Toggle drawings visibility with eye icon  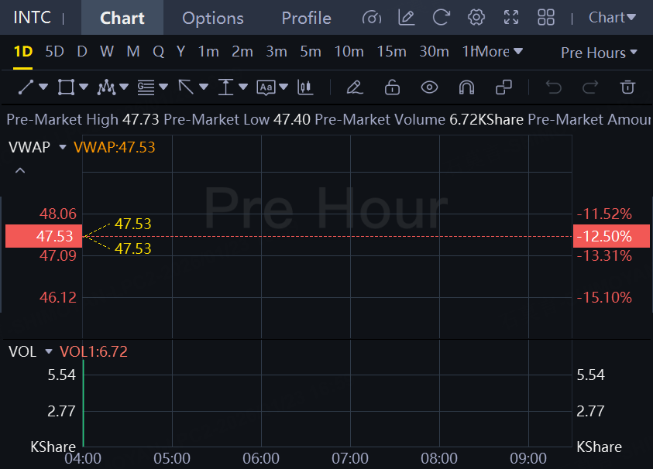click(x=429, y=87)
